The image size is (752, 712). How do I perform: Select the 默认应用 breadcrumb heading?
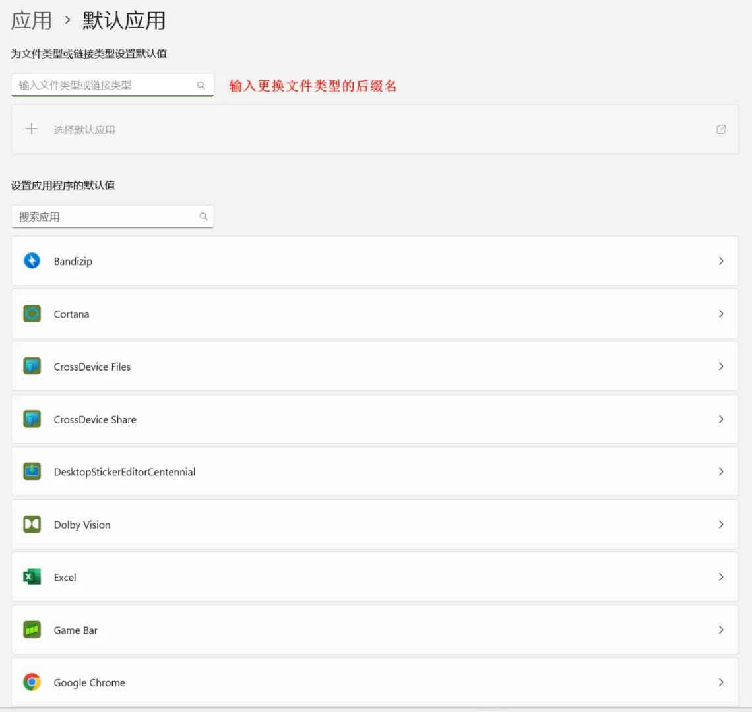tap(123, 20)
